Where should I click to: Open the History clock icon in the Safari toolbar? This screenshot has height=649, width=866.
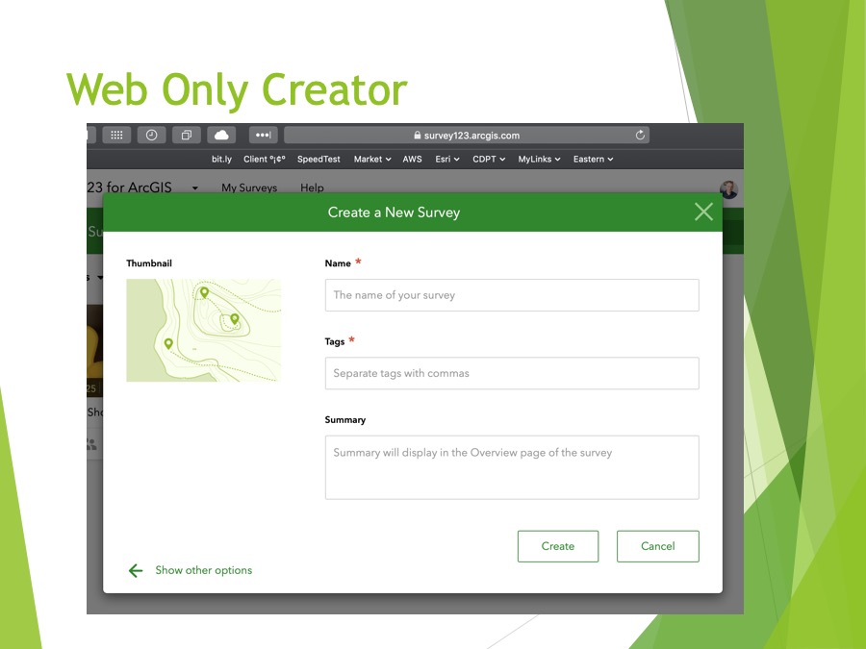(151, 136)
